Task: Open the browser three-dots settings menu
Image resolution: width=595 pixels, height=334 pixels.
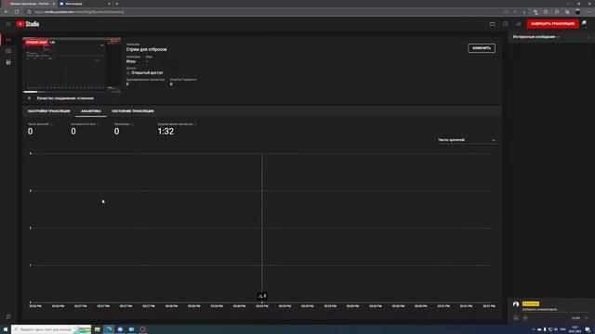Action: click(588, 12)
